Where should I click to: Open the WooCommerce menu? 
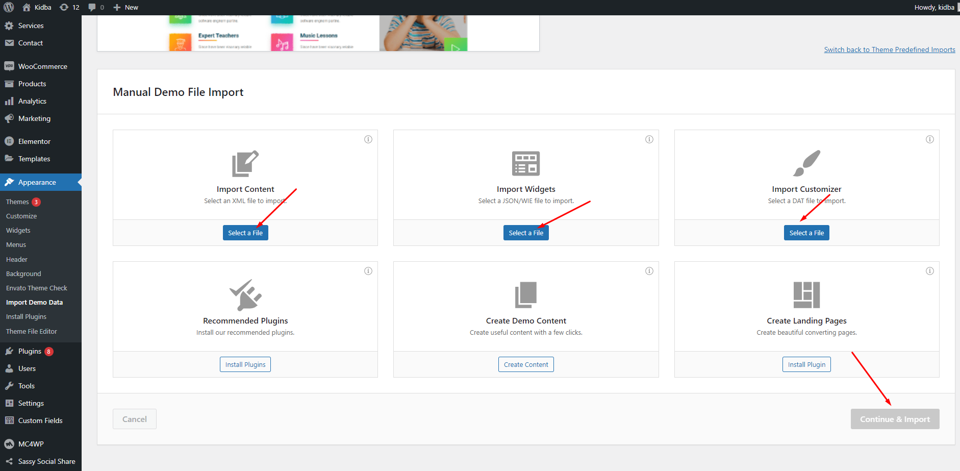click(x=42, y=66)
